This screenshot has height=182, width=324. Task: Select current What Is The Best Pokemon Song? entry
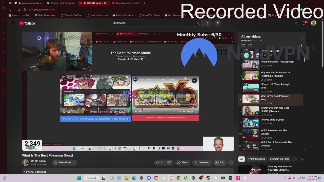tap(271, 100)
